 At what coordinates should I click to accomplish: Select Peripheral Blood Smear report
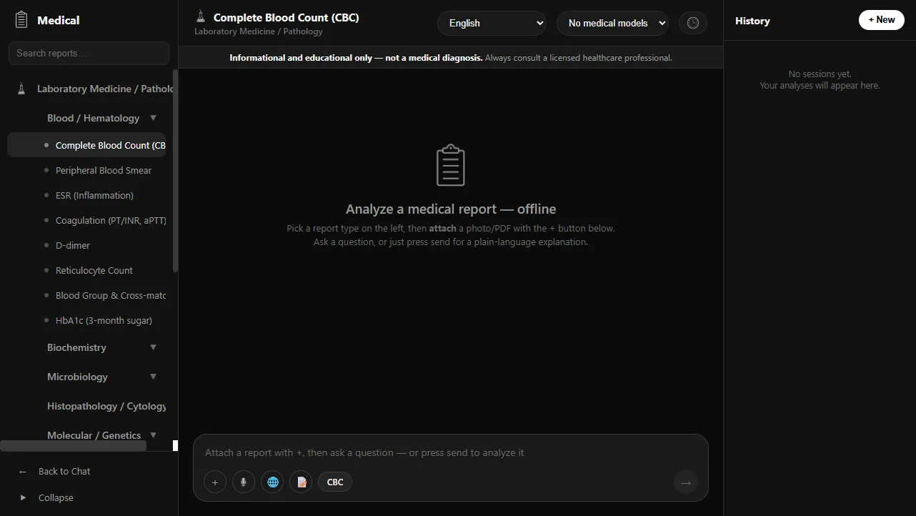click(86, 170)
